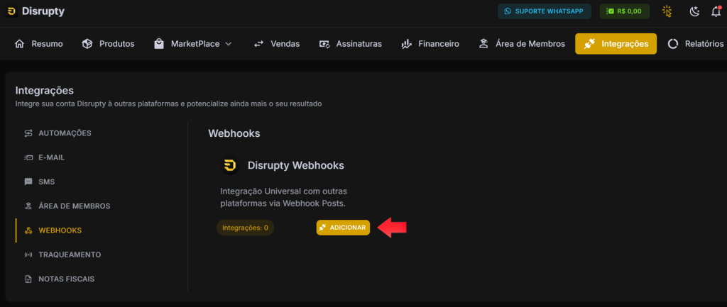Click the Disrupty Webhooks card logo
727x307 pixels.
tap(229, 165)
